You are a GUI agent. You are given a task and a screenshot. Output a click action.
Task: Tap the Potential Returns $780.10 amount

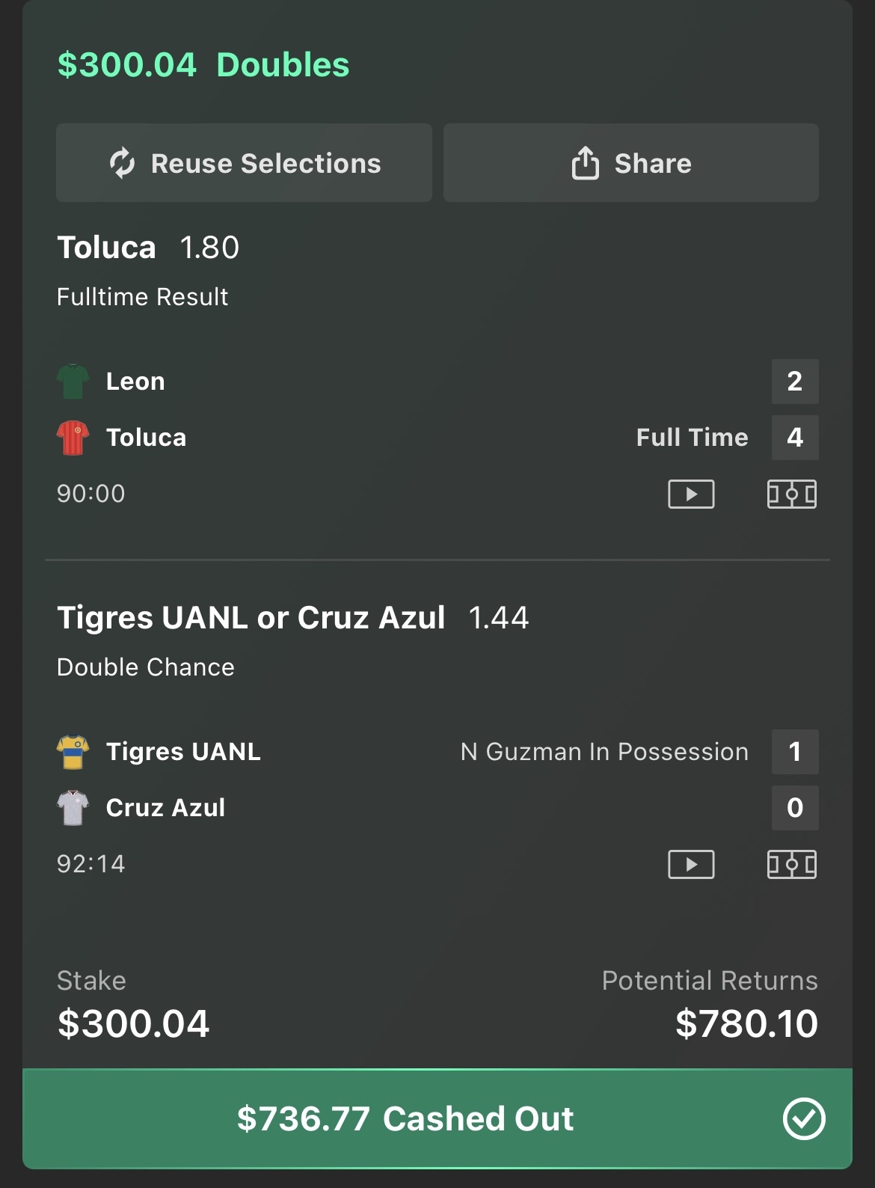(746, 1023)
